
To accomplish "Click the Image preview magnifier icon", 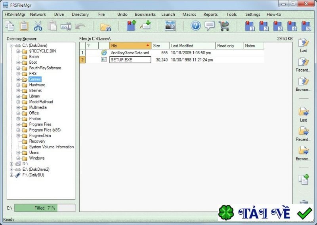I will coord(170,26).
